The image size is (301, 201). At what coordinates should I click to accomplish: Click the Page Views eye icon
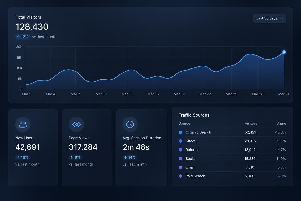click(x=77, y=124)
